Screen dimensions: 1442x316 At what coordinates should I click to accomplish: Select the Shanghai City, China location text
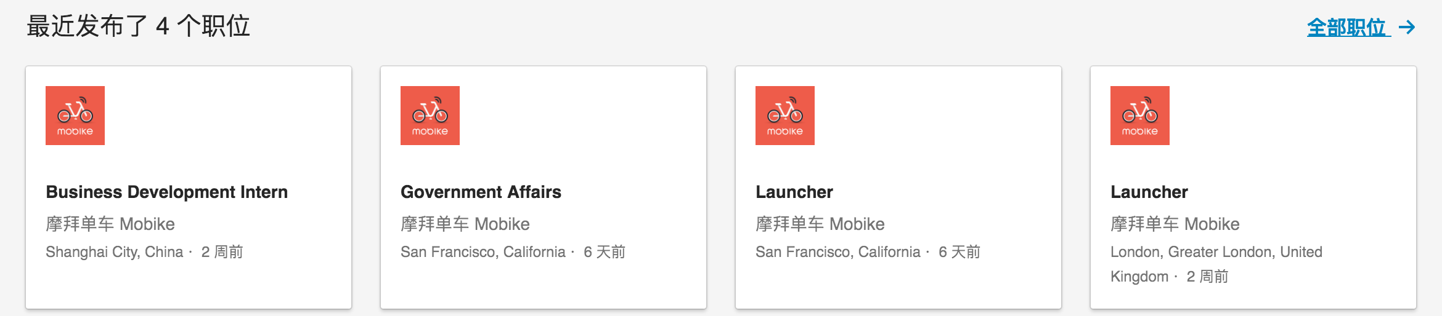click(115, 252)
